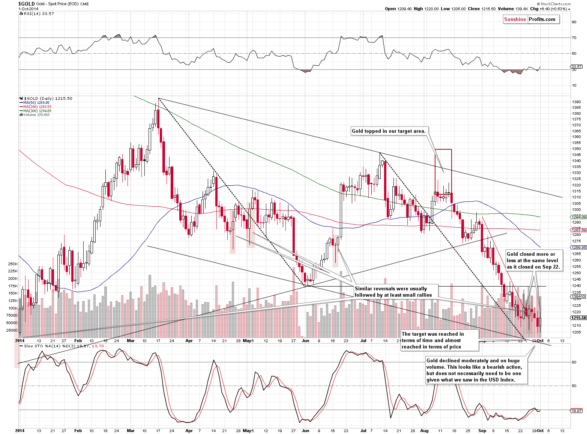
Task: Select the RSI(14) 33.57 indicator label
Action: coord(36,14)
